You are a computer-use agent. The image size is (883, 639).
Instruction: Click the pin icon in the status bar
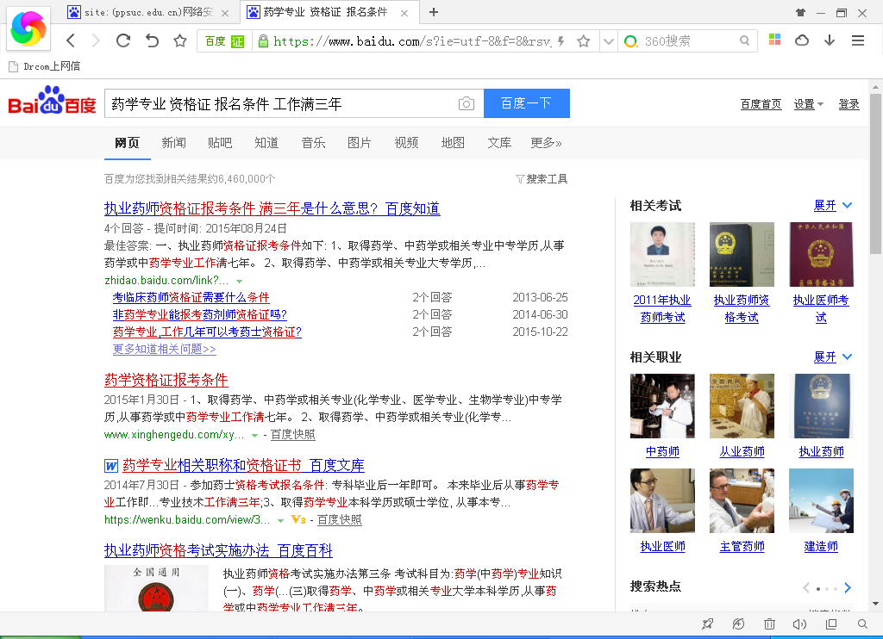707,623
